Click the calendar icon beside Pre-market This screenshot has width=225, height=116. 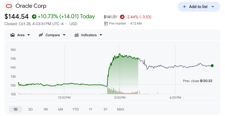[106, 23]
